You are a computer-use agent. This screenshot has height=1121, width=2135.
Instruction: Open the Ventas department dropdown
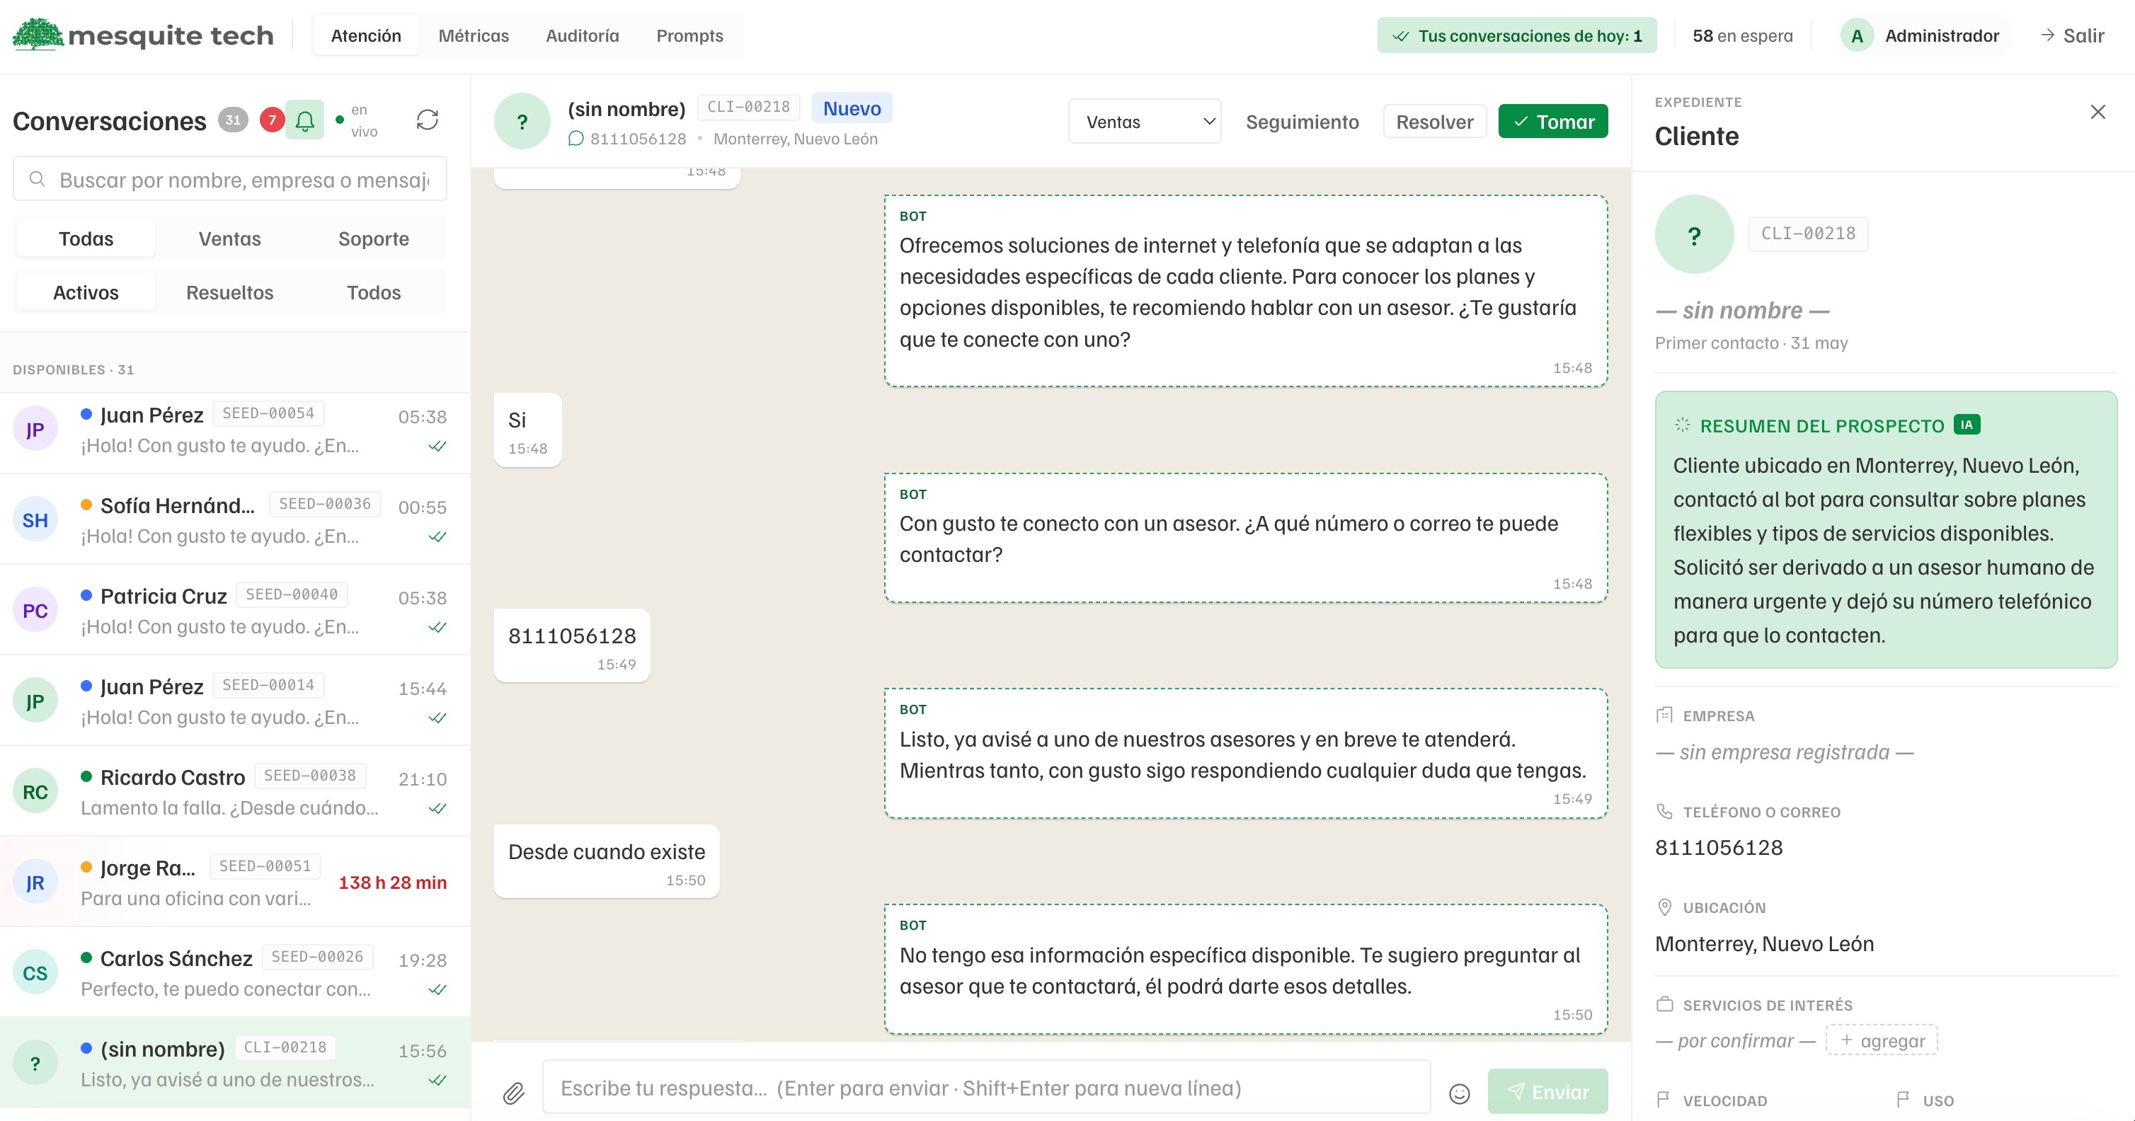(x=1145, y=121)
